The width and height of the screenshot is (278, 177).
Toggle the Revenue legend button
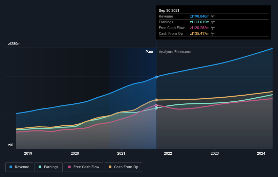tap(19, 167)
